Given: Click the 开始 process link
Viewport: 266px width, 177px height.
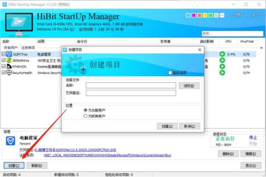Looking at the screenshot, I should [253, 144].
